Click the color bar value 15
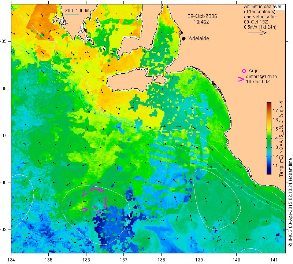 point(275,129)
